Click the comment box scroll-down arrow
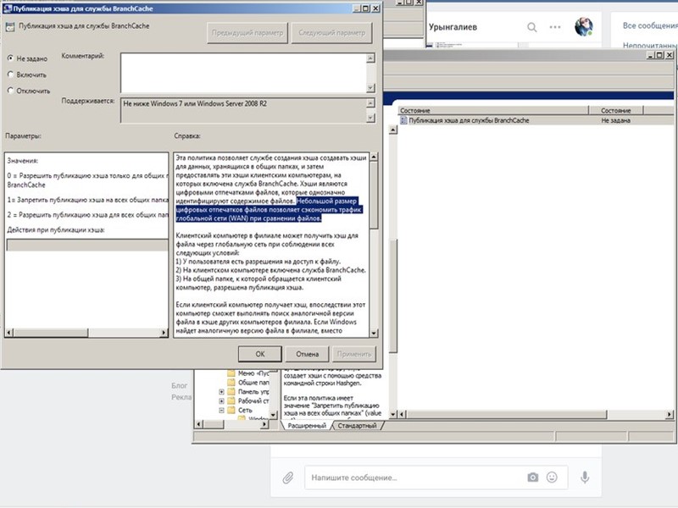This screenshot has height=508, width=678. coord(370,88)
